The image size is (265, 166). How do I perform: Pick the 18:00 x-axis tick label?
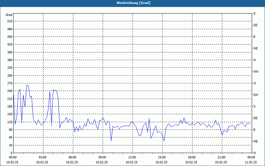pyautogui.click(x=191, y=157)
